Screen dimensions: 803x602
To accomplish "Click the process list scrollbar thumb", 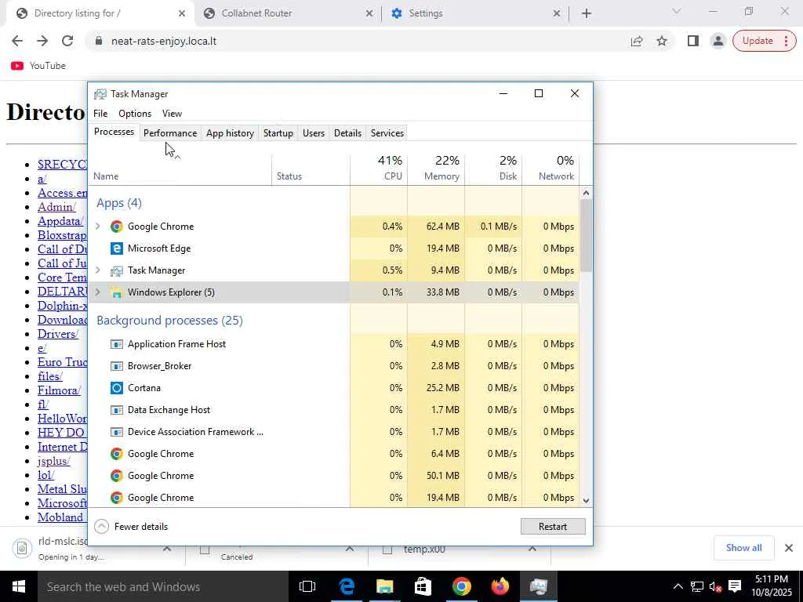I will tap(586, 235).
